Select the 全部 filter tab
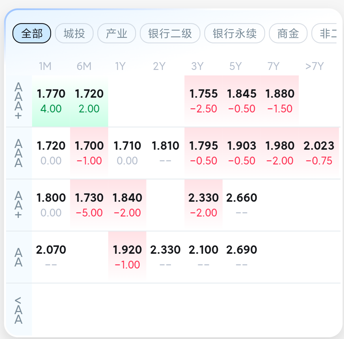 pyautogui.click(x=32, y=33)
